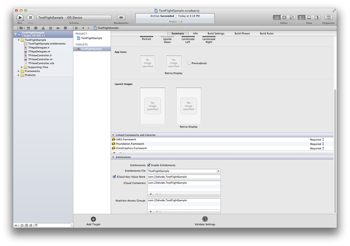Open the Organizer window
Screen dimensions: 350x246
pos(328,17)
